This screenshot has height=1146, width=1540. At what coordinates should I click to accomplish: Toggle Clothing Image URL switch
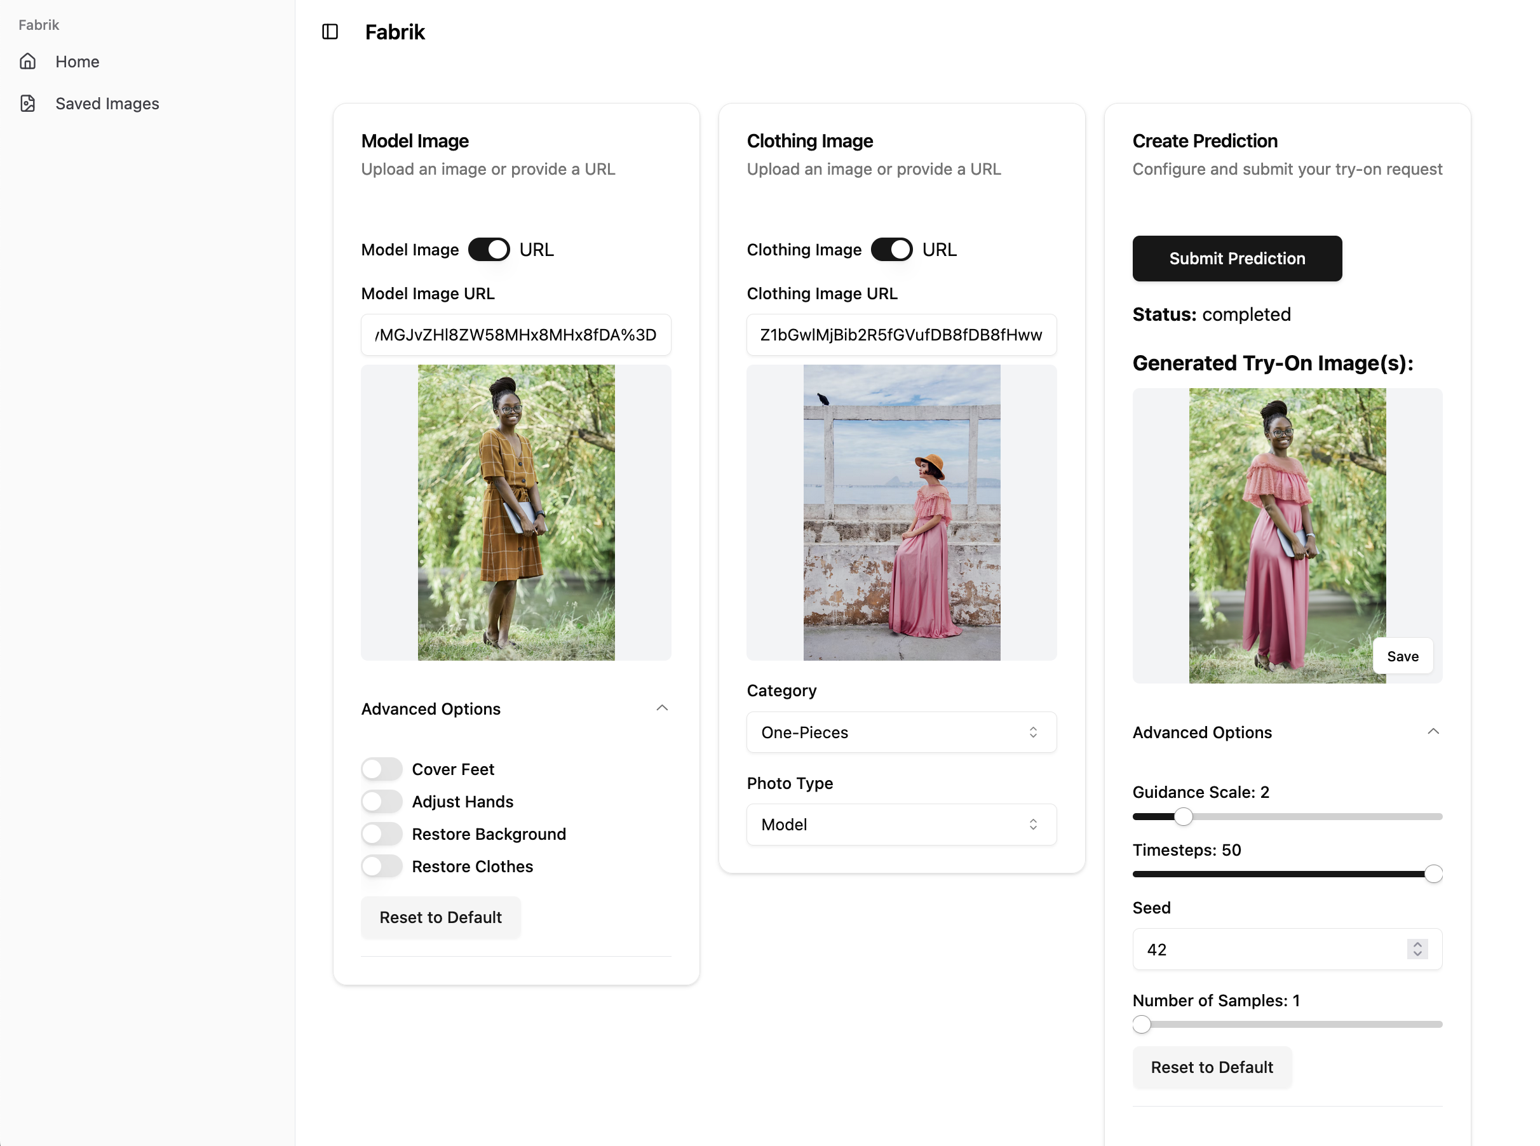891,250
